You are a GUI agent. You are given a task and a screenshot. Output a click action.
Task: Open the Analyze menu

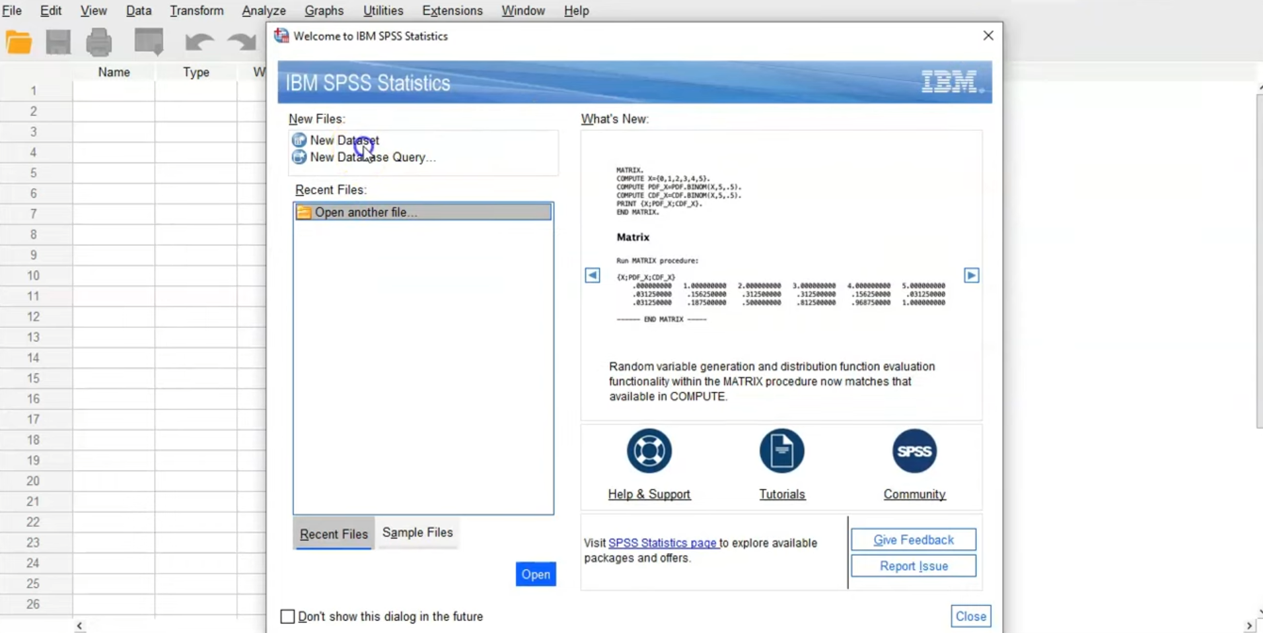click(x=264, y=11)
